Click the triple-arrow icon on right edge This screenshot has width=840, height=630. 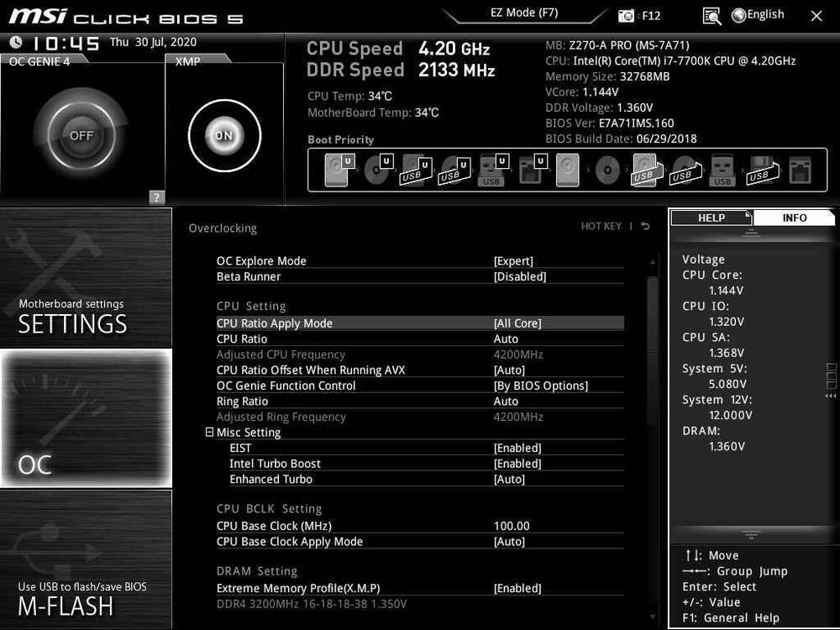[831, 396]
